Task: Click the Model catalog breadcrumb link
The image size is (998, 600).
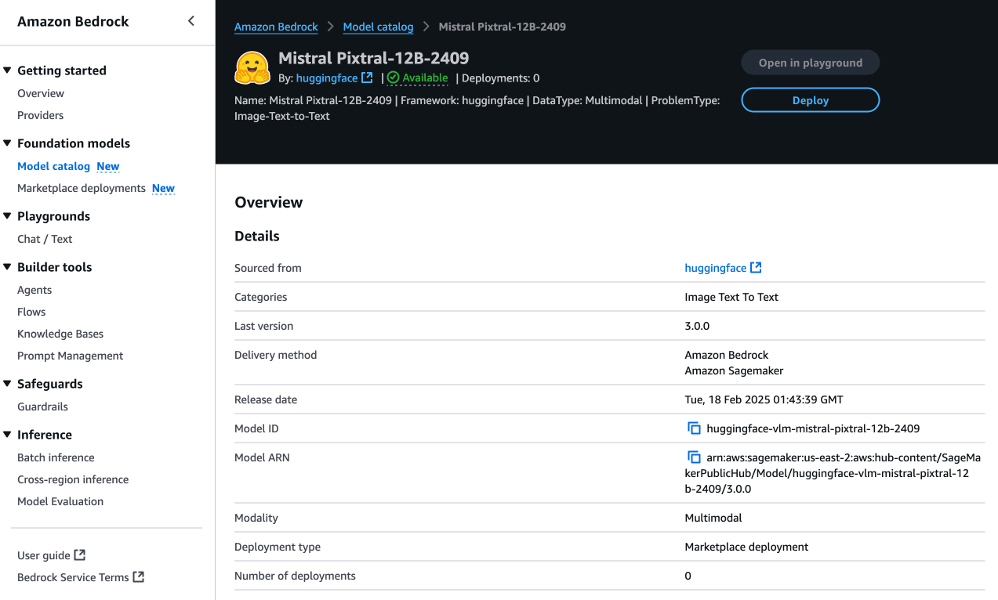Action: click(378, 27)
